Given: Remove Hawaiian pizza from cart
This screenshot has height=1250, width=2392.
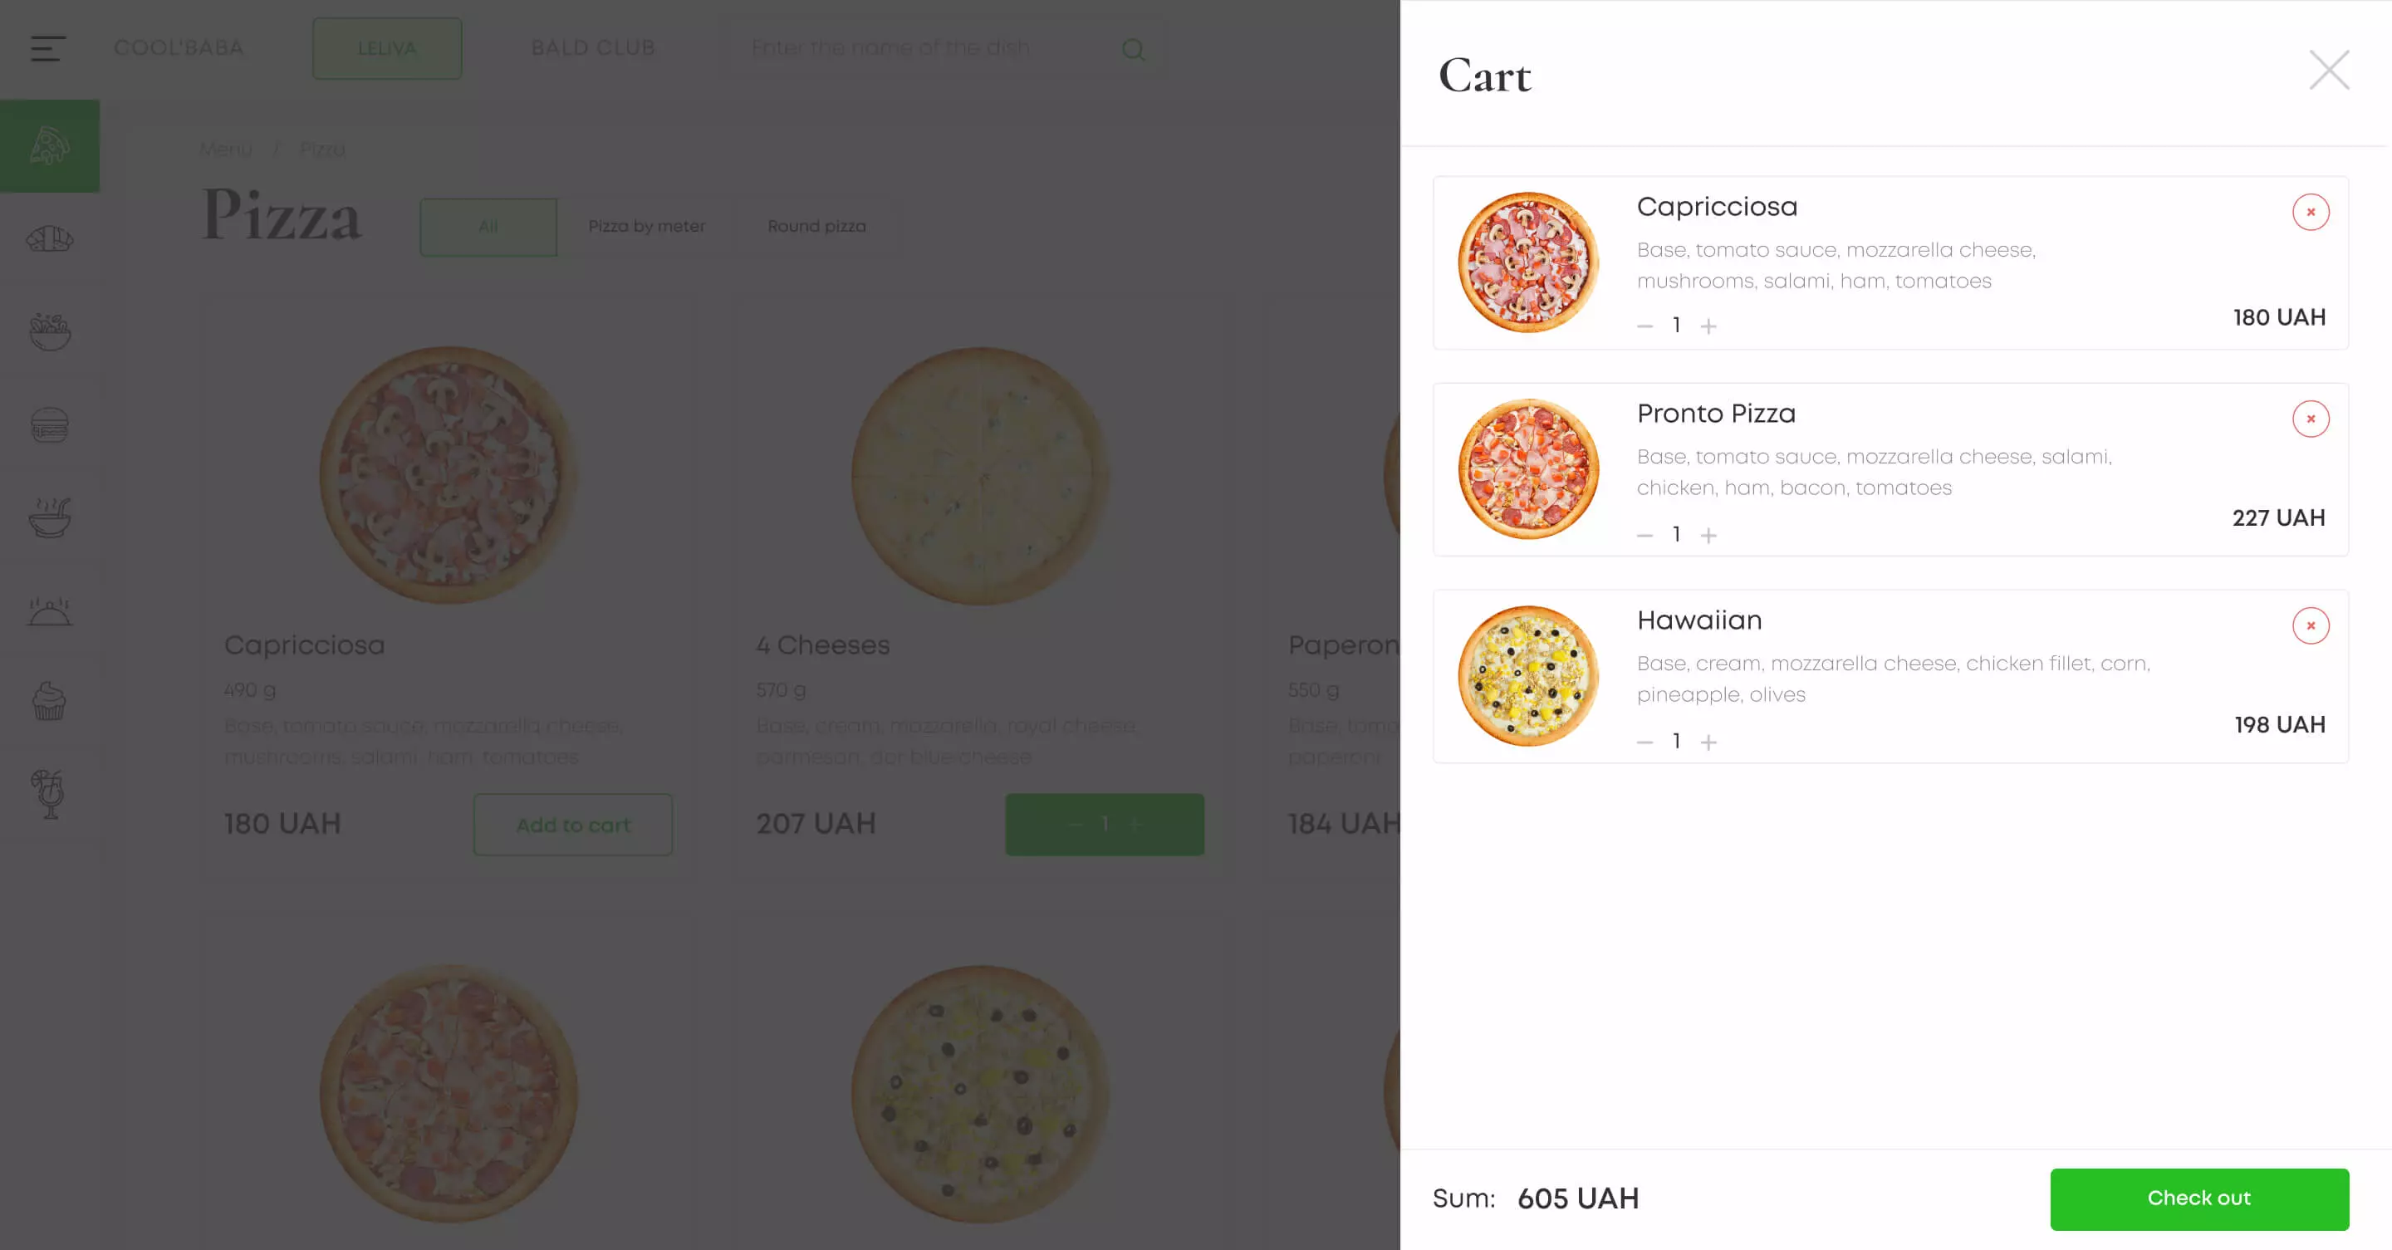Looking at the screenshot, I should click(2311, 626).
